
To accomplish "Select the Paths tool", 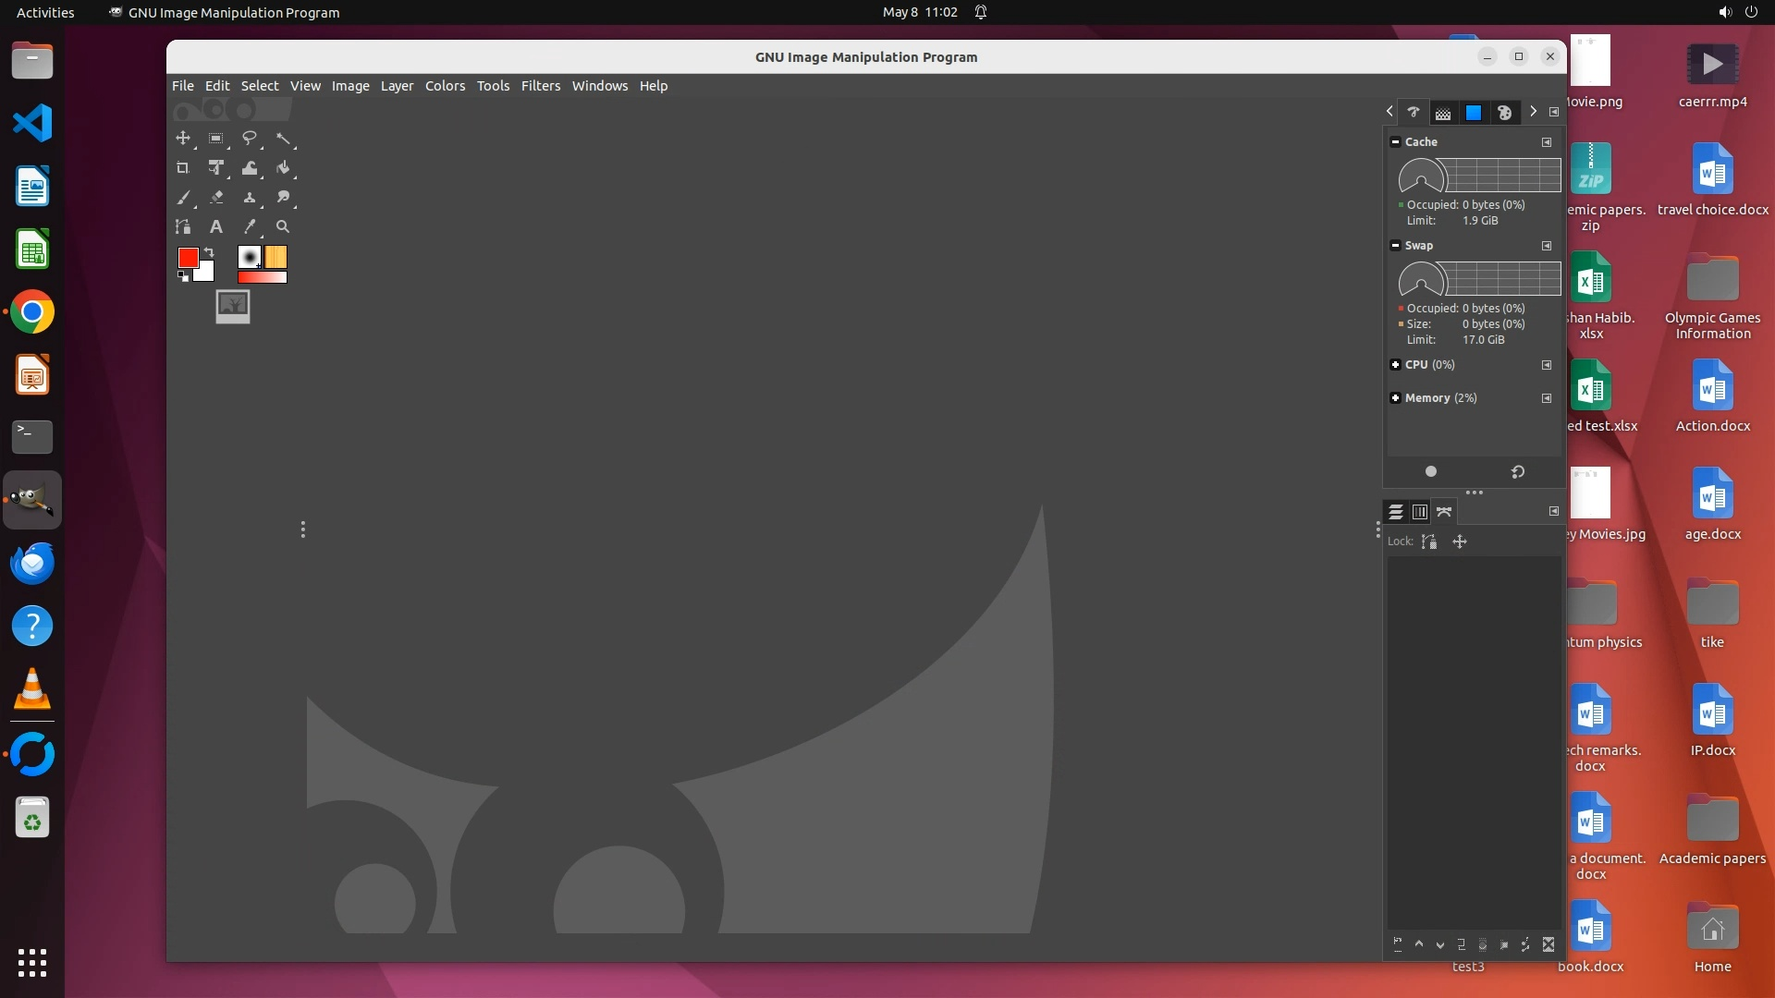I will 183,226.
